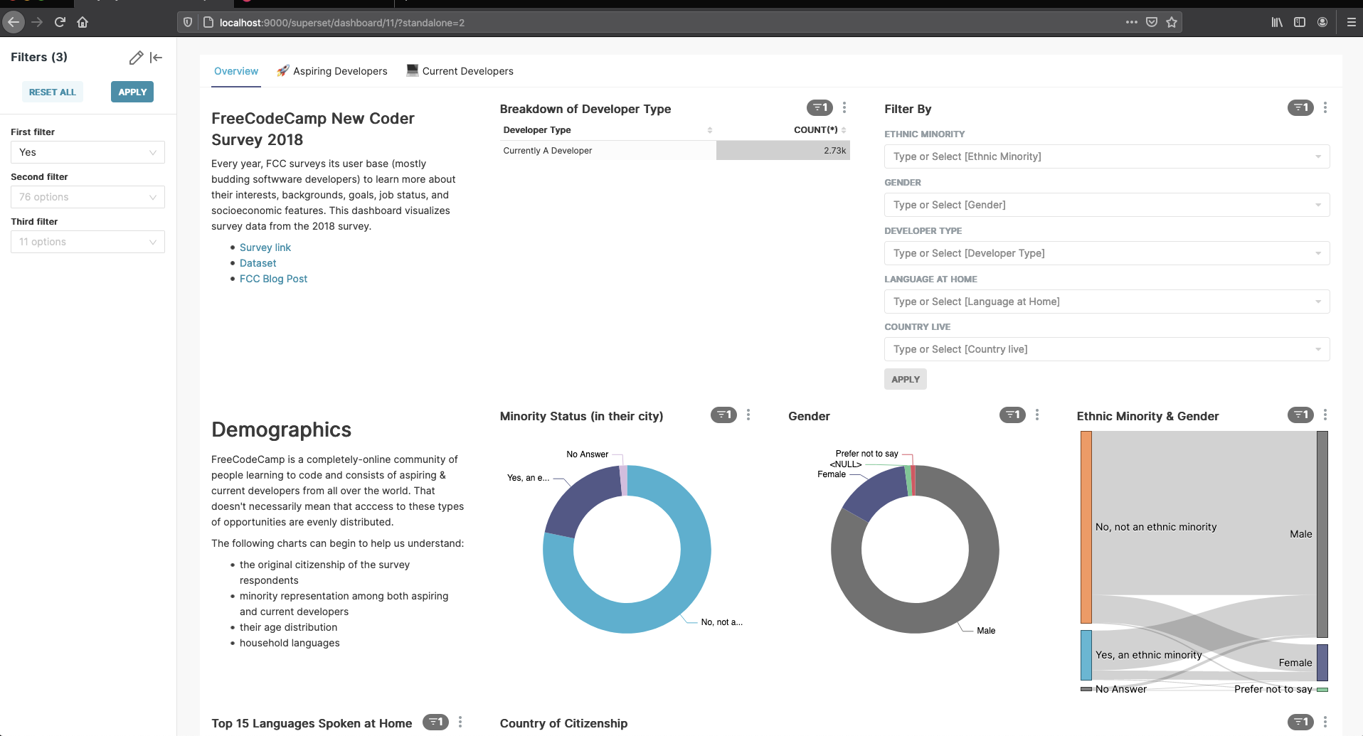
Task: Expand the First filter dropdown
Action: (x=87, y=152)
